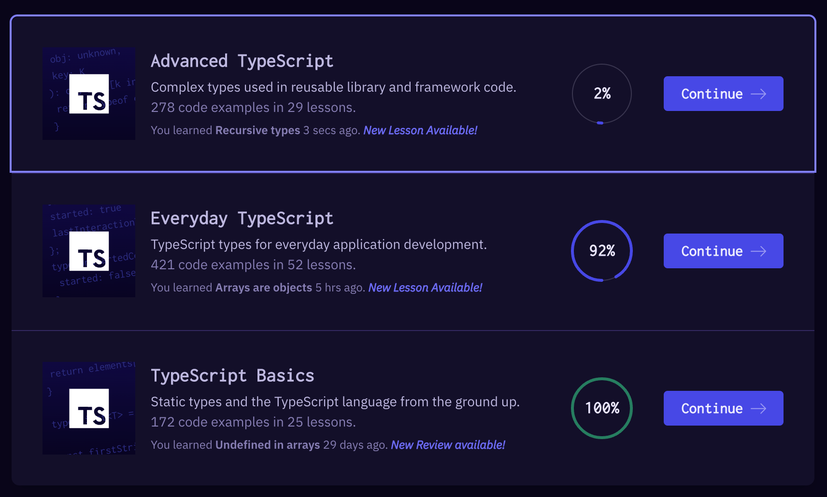This screenshot has width=827, height=497.
Task: Click arrow icon on Everyday TypeScript Continue button
Action: click(758, 251)
